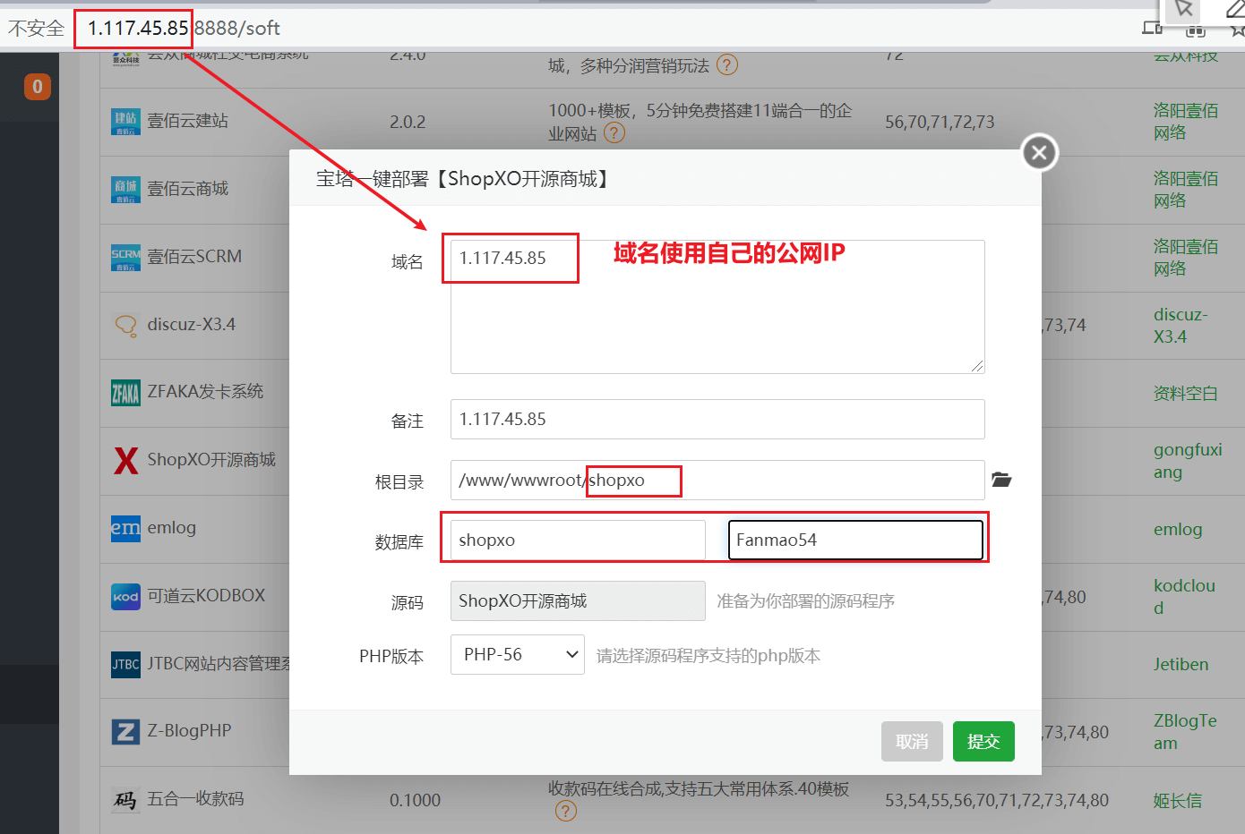Click the JTBC app icon
1245x834 pixels.
pyautogui.click(x=125, y=664)
